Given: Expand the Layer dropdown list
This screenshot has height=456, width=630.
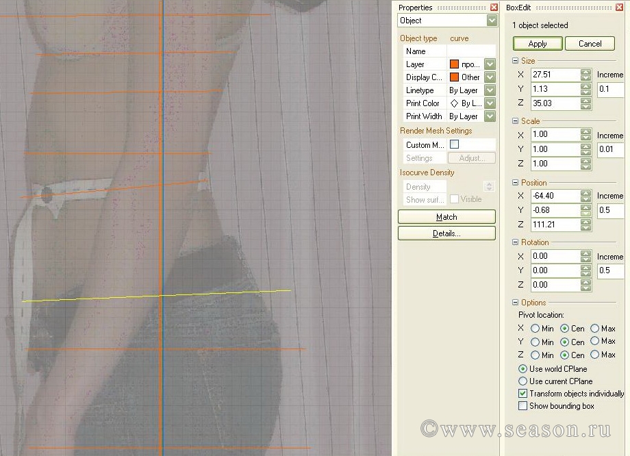Looking at the screenshot, I should click(490, 64).
